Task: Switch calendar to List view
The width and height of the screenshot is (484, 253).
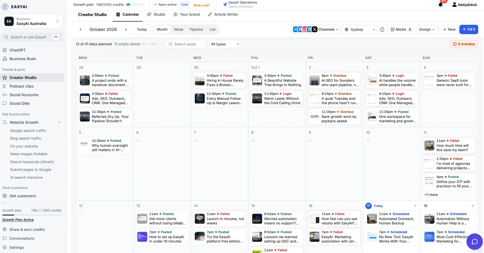Action: (213, 29)
